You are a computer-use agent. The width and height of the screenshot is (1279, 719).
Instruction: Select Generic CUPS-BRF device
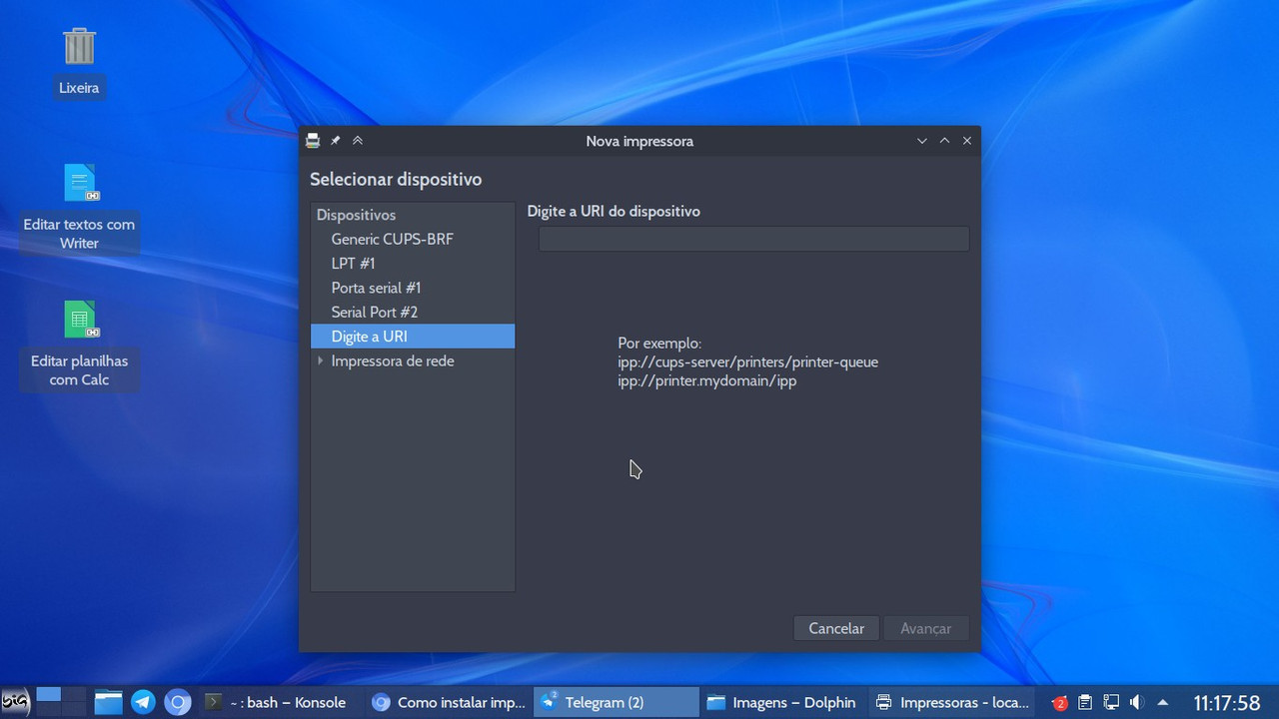pyautogui.click(x=413, y=239)
